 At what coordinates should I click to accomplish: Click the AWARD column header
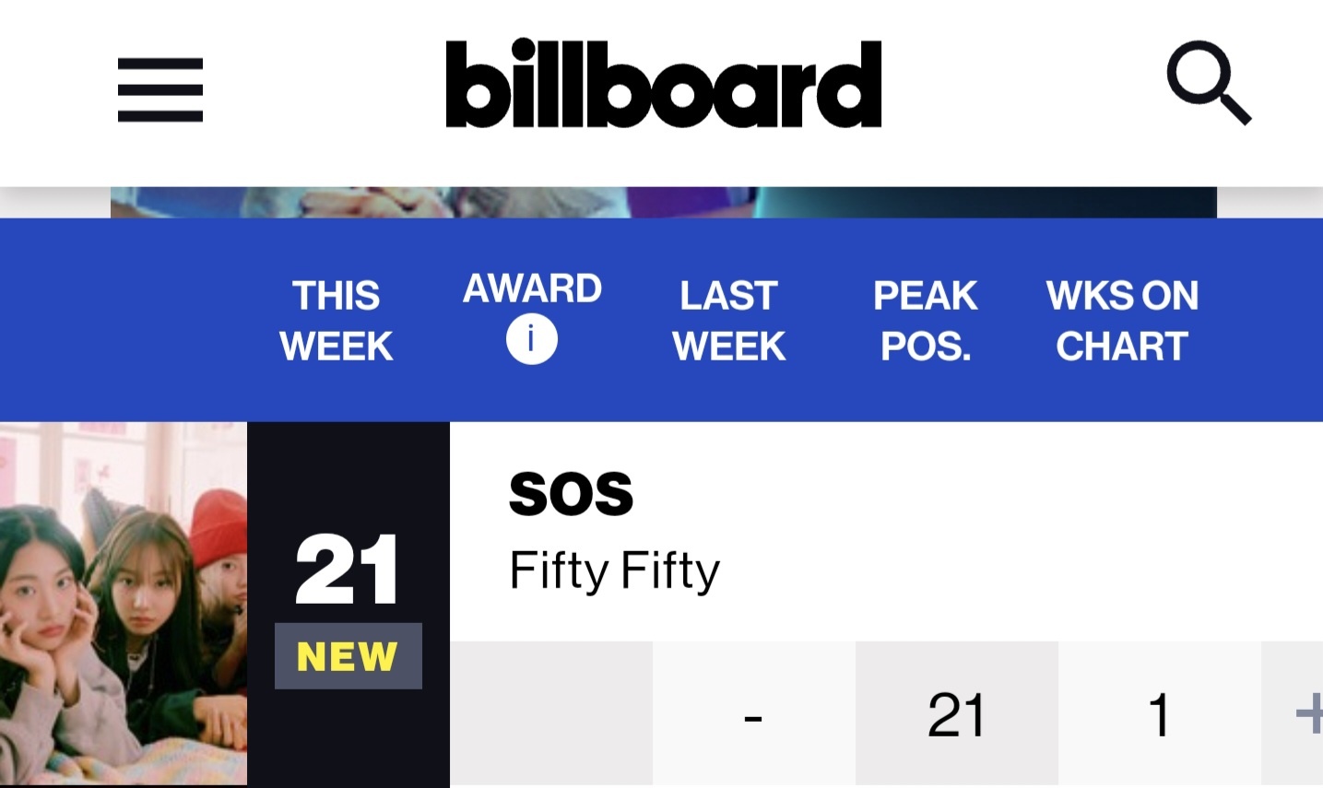tap(532, 288)
